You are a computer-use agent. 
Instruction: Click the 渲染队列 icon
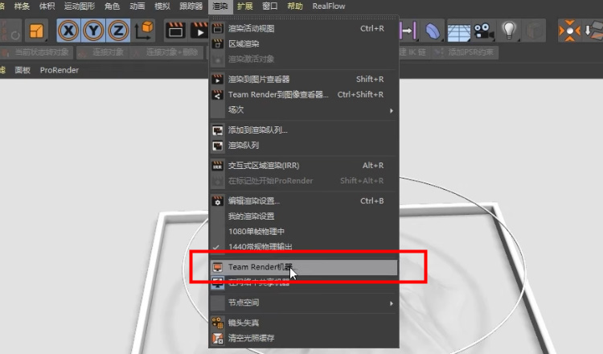[x=218, y=146]
